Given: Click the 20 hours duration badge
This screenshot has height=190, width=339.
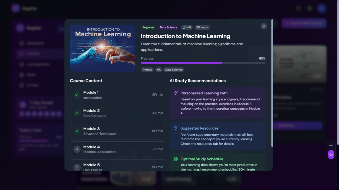Looking at the screenshot, I should click(202, 27).
